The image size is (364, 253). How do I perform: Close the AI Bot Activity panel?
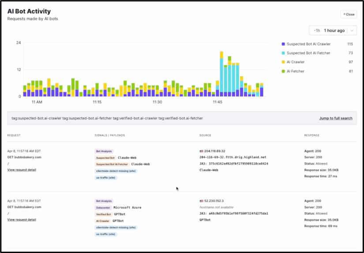tap(348, 14)
